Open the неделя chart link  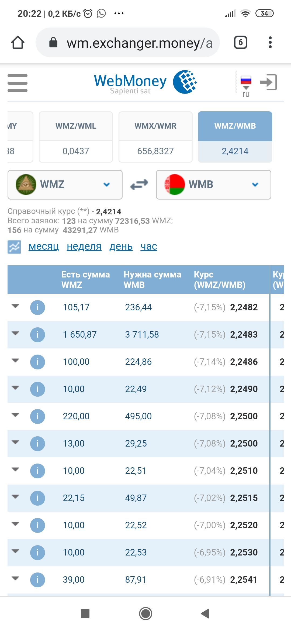(84, 246)
